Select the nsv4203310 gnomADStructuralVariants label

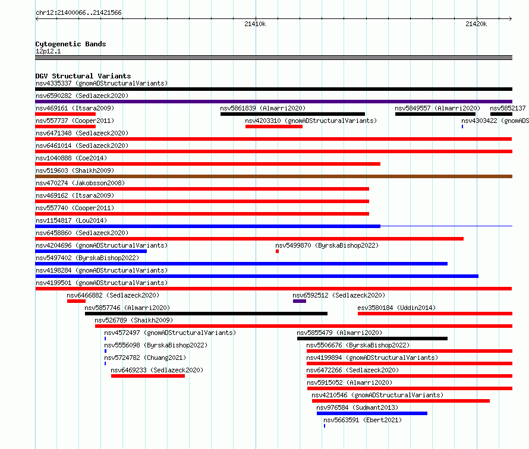[x=311, y=121]
